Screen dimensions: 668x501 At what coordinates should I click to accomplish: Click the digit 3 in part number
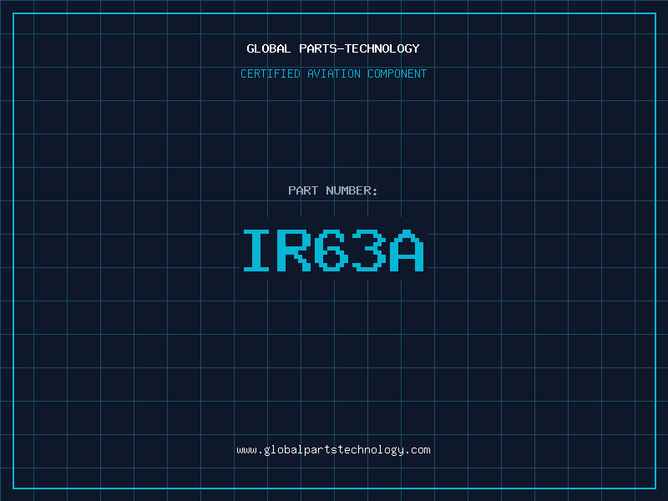pos(371,250)
